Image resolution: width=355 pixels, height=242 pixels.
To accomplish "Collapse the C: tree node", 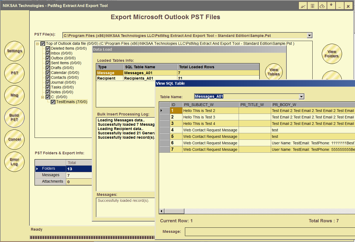I will pyautogui.click(x=42, y=97).
